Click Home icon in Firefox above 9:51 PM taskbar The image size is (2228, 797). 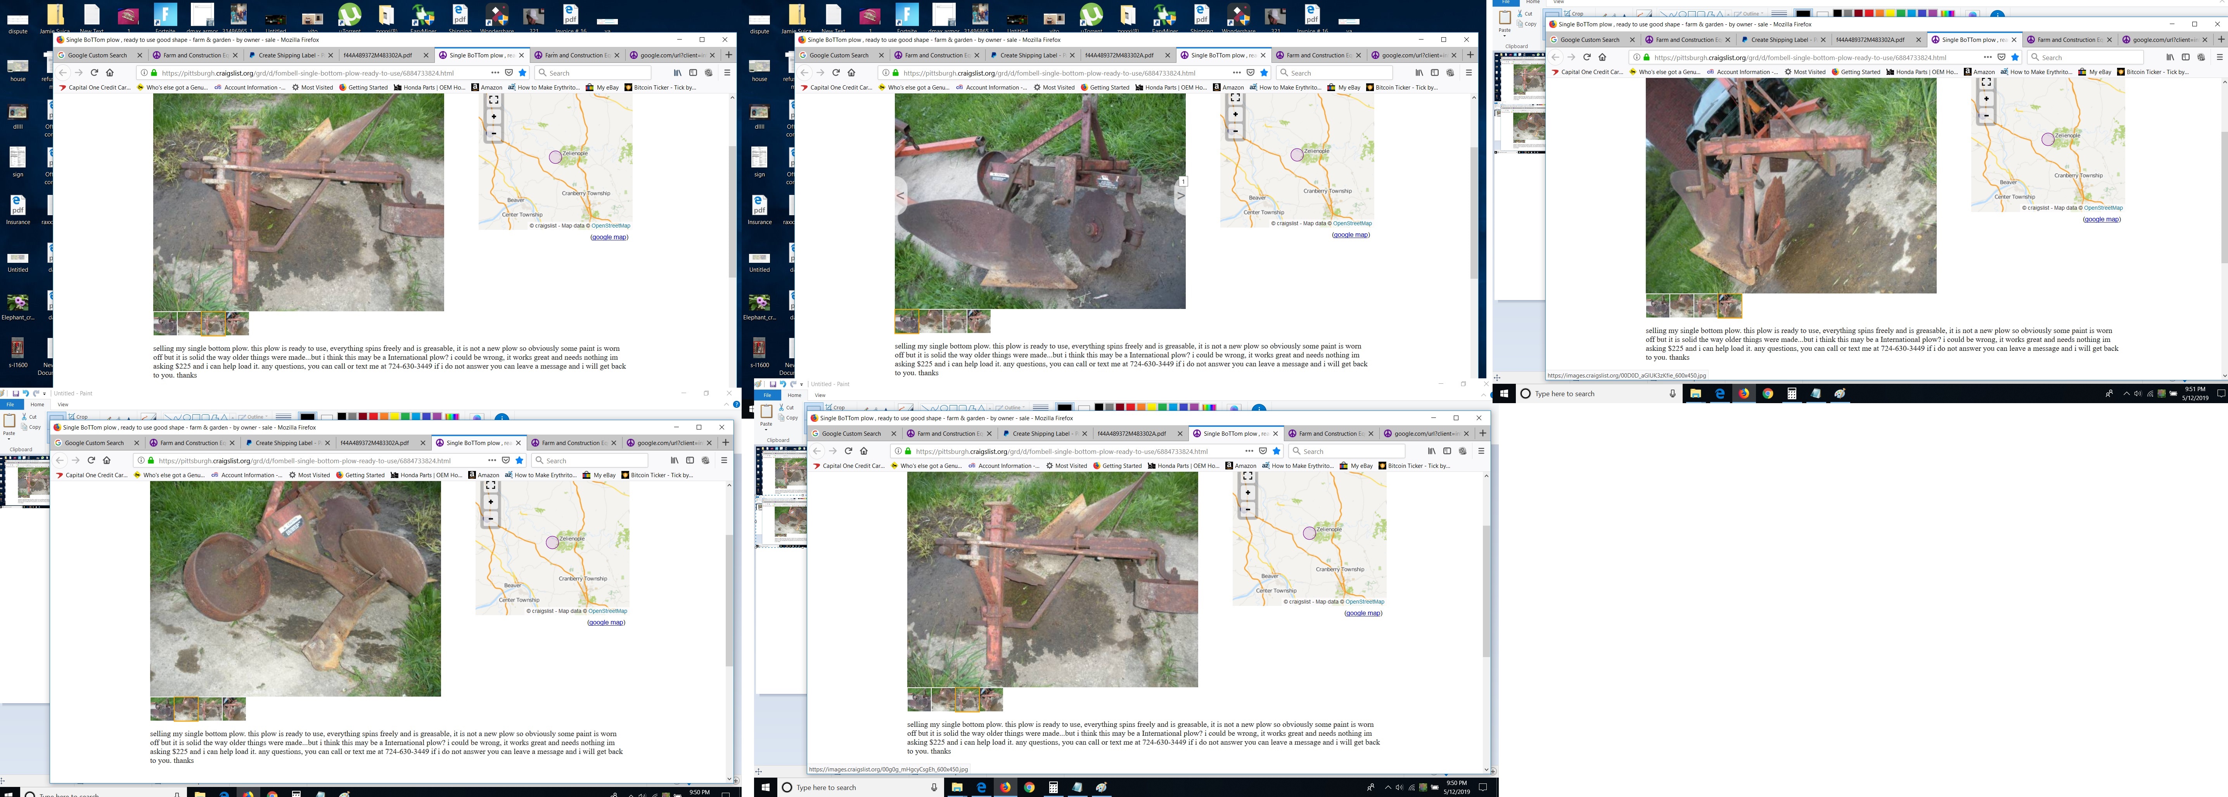pyautogui.click(x=1602, y=57)
